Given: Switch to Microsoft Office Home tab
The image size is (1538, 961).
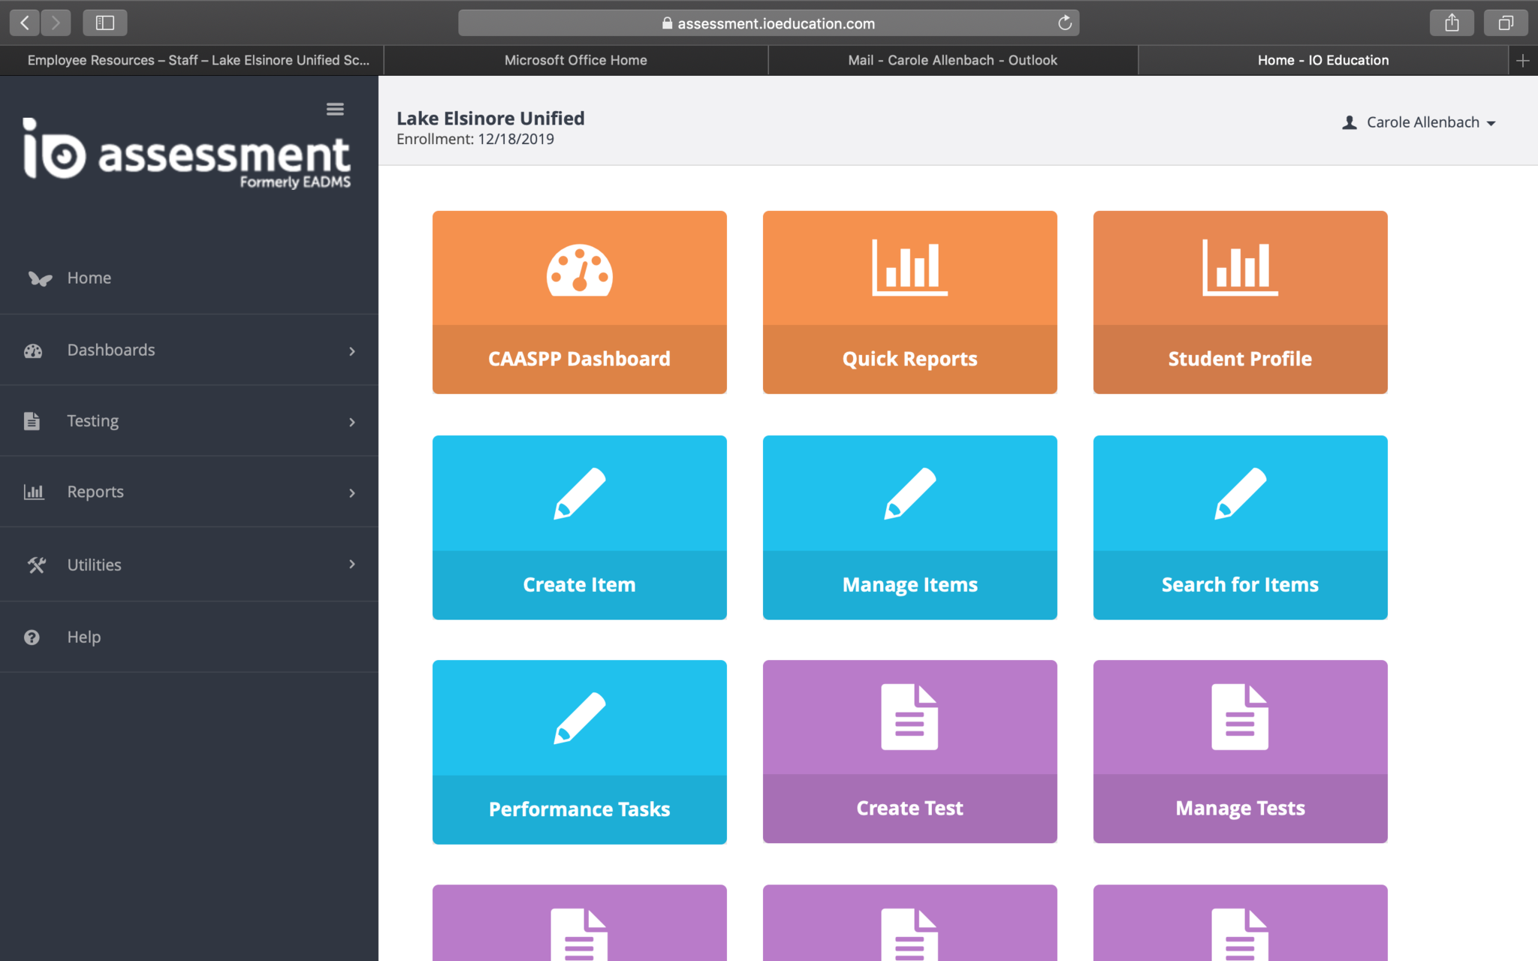Looking at the screenshot, I should 575,60.
